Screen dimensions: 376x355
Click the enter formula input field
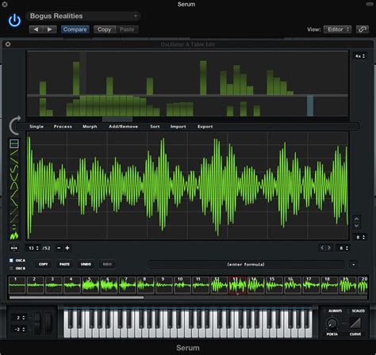click(246, 265)
